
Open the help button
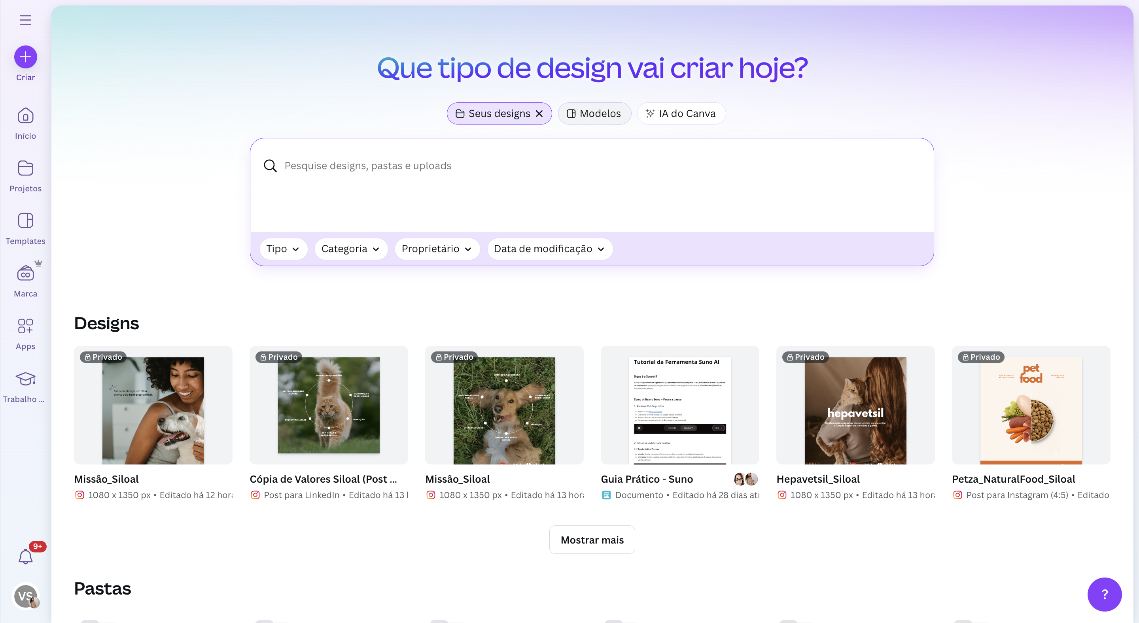(x=1104, y=594)
